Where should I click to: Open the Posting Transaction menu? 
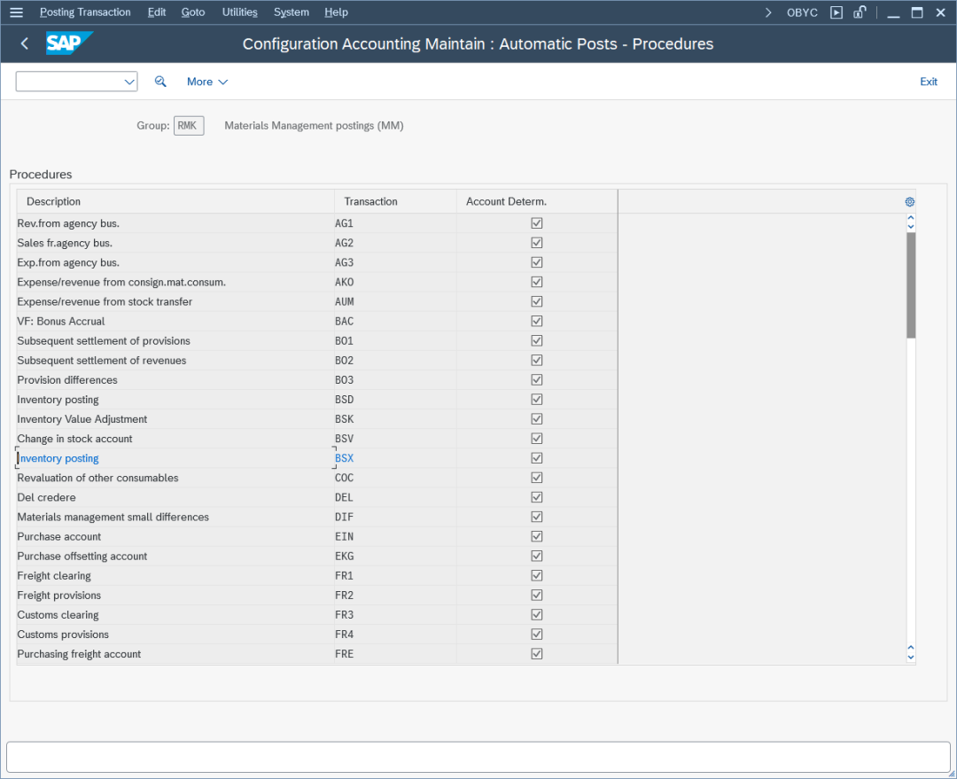85,12
